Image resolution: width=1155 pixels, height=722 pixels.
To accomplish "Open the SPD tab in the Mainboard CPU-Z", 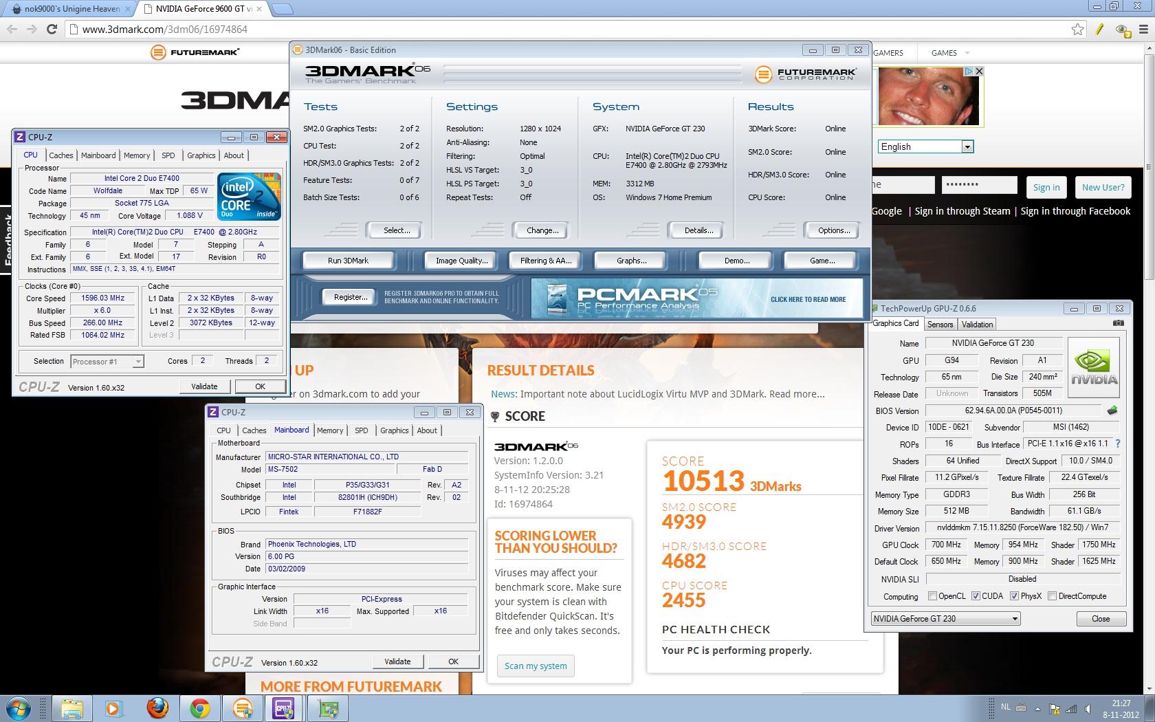I will click(361, 430).
